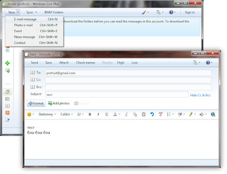The width and height of the screenshot is (227, 174).
Task: Click the paste clipboard icon
Action: (144, 114)
